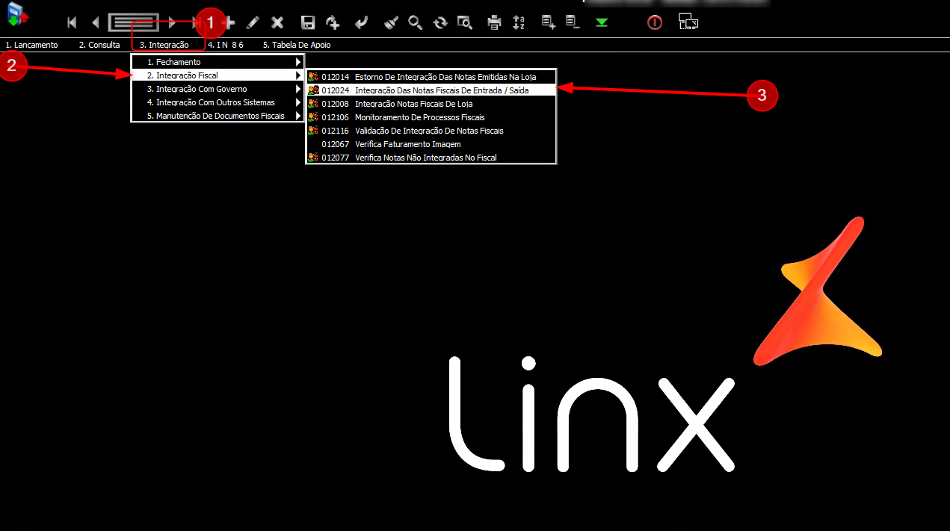Open the 3. Integração menu
Image resolution: width=950 pixels, height=531 pixels.
pos(164,45)
